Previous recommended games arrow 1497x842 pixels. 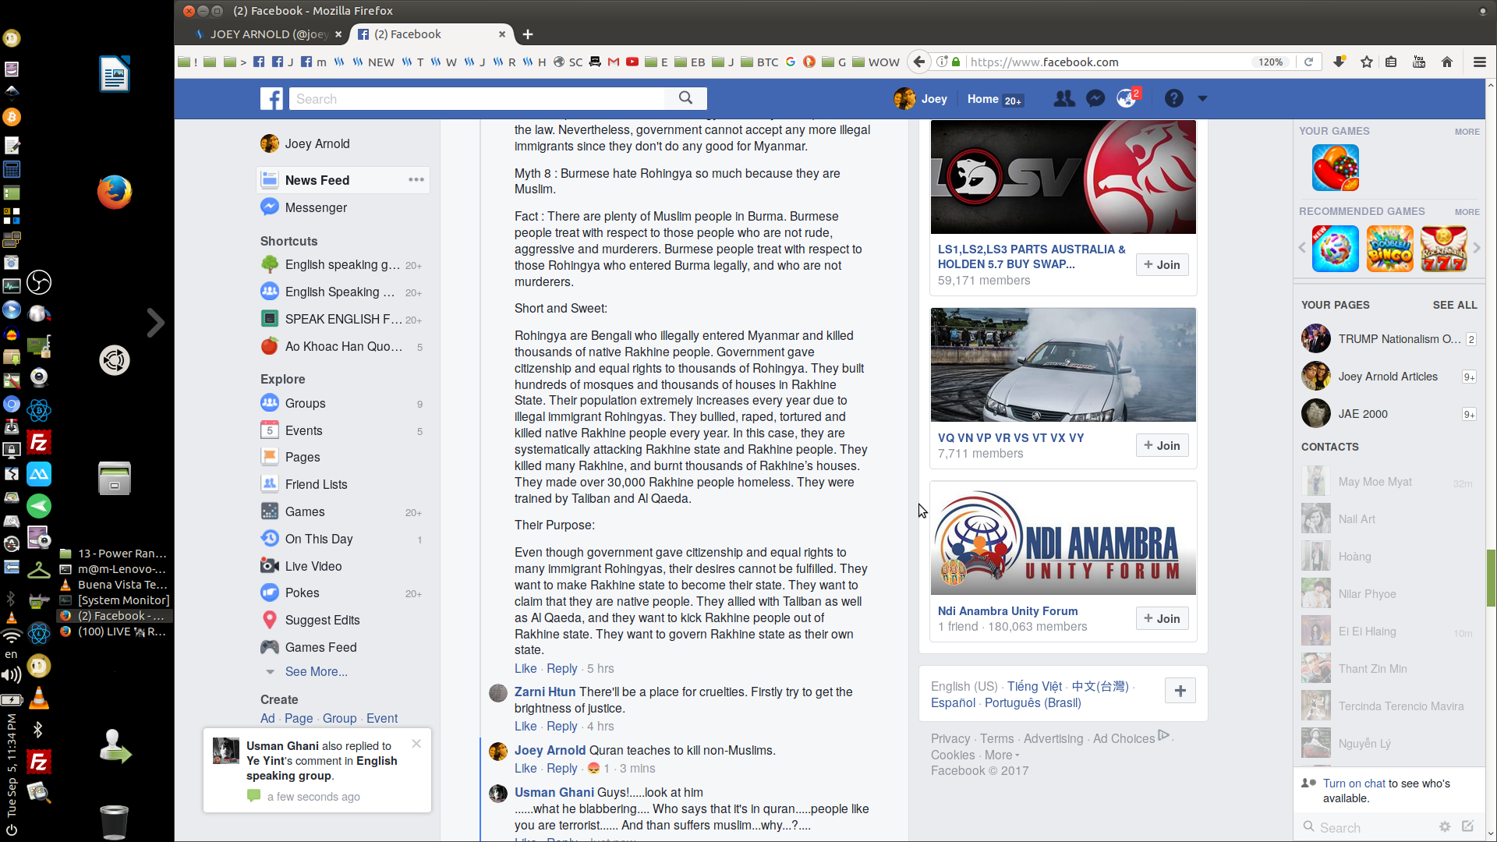(1302, 248)
